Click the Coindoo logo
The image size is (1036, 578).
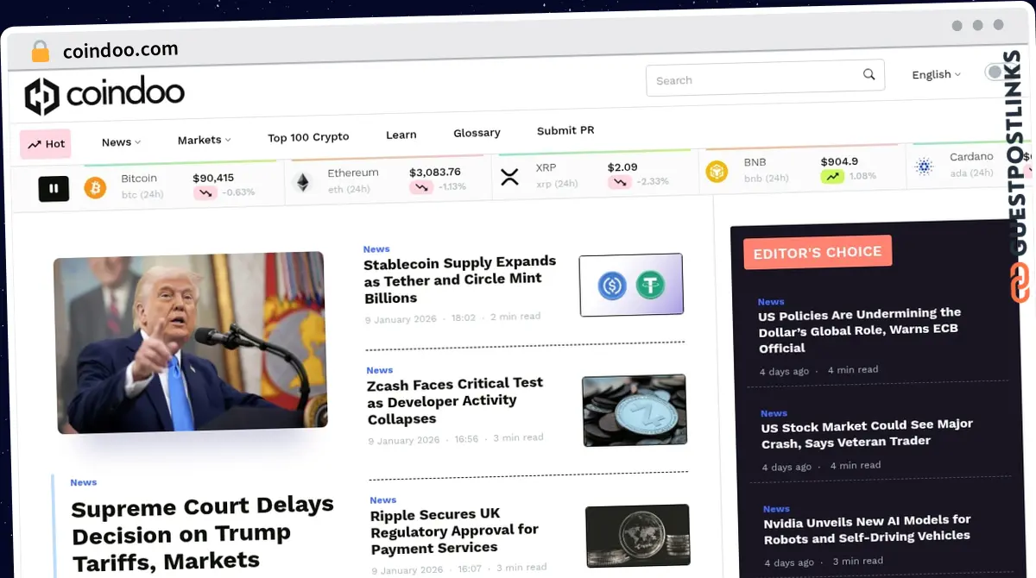[x=104, y=95]
